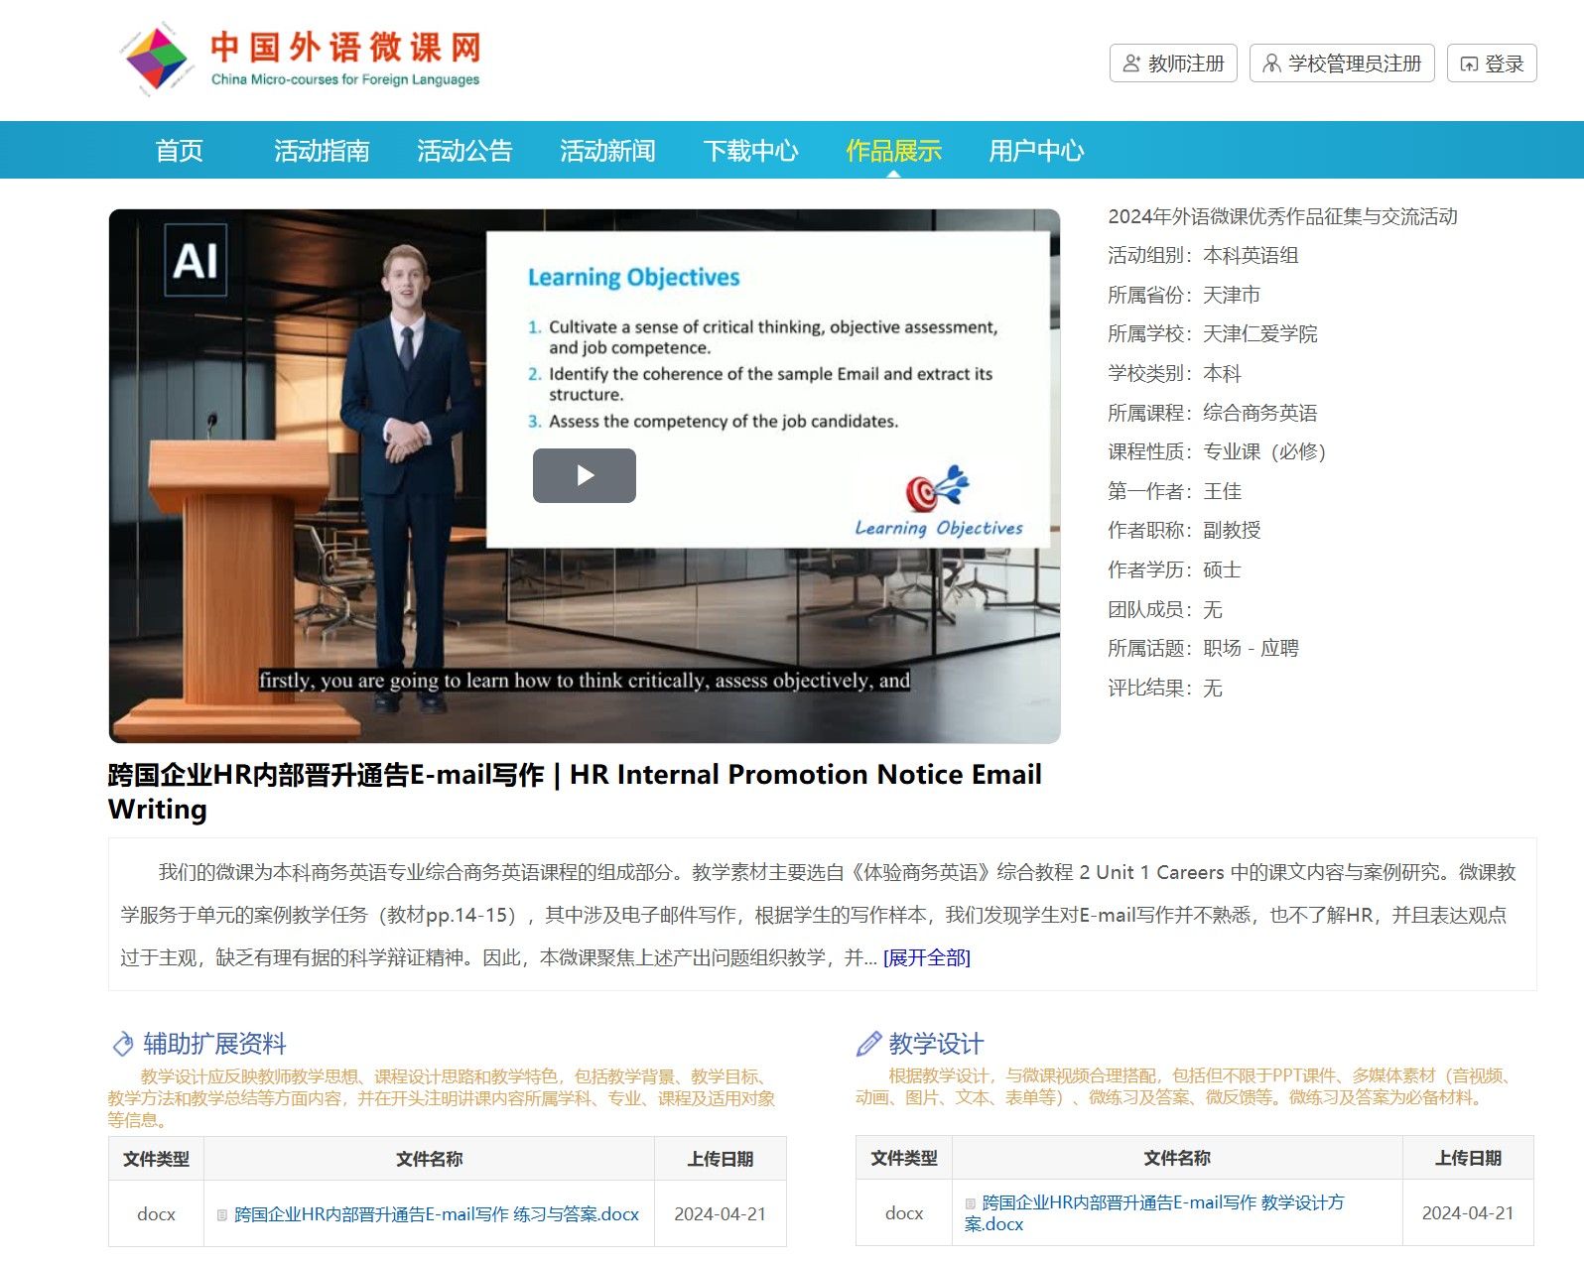Screen dimensions: 1584x1262
Task: Open 活动公告 menu item
Action: 464,151
